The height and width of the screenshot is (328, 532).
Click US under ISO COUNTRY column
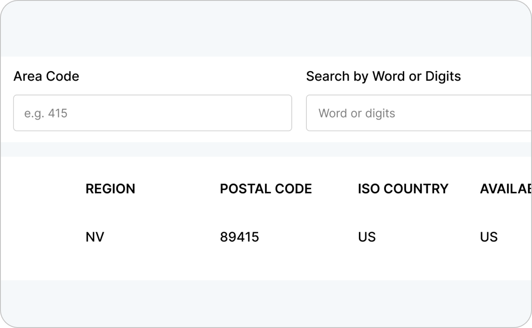pyautogui.click(x=367, y=237)
